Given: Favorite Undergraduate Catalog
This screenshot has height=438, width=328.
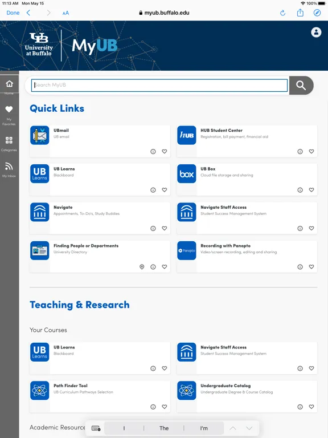Looking at the screenshot, I should 311,407.
